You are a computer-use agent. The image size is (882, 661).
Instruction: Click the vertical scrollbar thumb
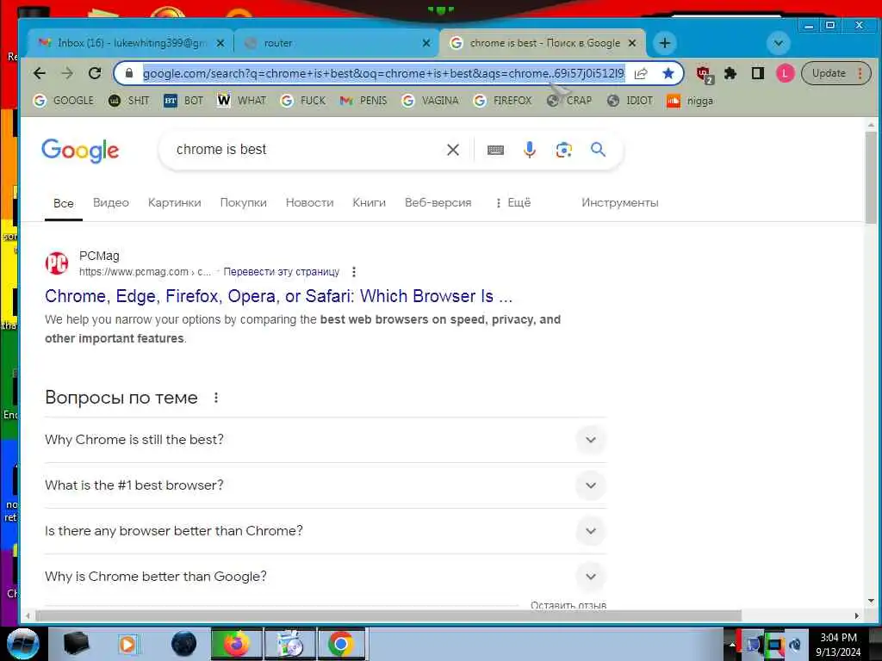[x=871, y=177]
